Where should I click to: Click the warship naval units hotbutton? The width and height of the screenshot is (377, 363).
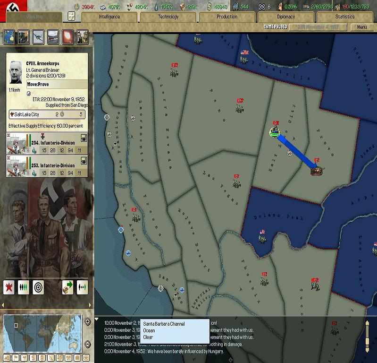click(53, 37)
